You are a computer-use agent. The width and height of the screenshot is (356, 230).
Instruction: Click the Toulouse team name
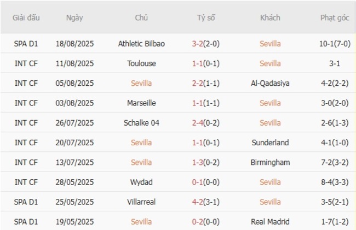pos(141,63)
